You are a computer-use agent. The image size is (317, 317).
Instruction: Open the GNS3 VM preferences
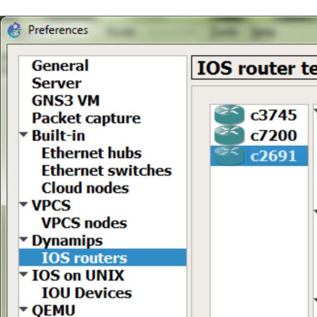coord(66,100)
